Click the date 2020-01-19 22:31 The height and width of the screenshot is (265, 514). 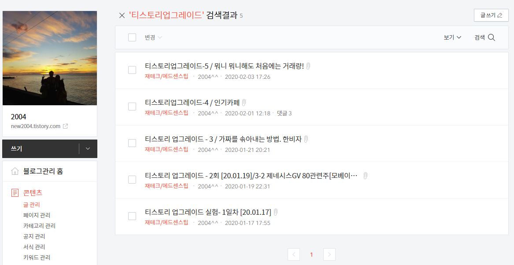[247, 186]
